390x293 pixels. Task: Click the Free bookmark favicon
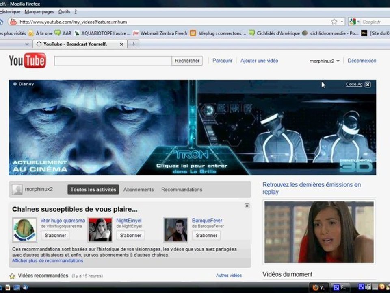[136, 33]
